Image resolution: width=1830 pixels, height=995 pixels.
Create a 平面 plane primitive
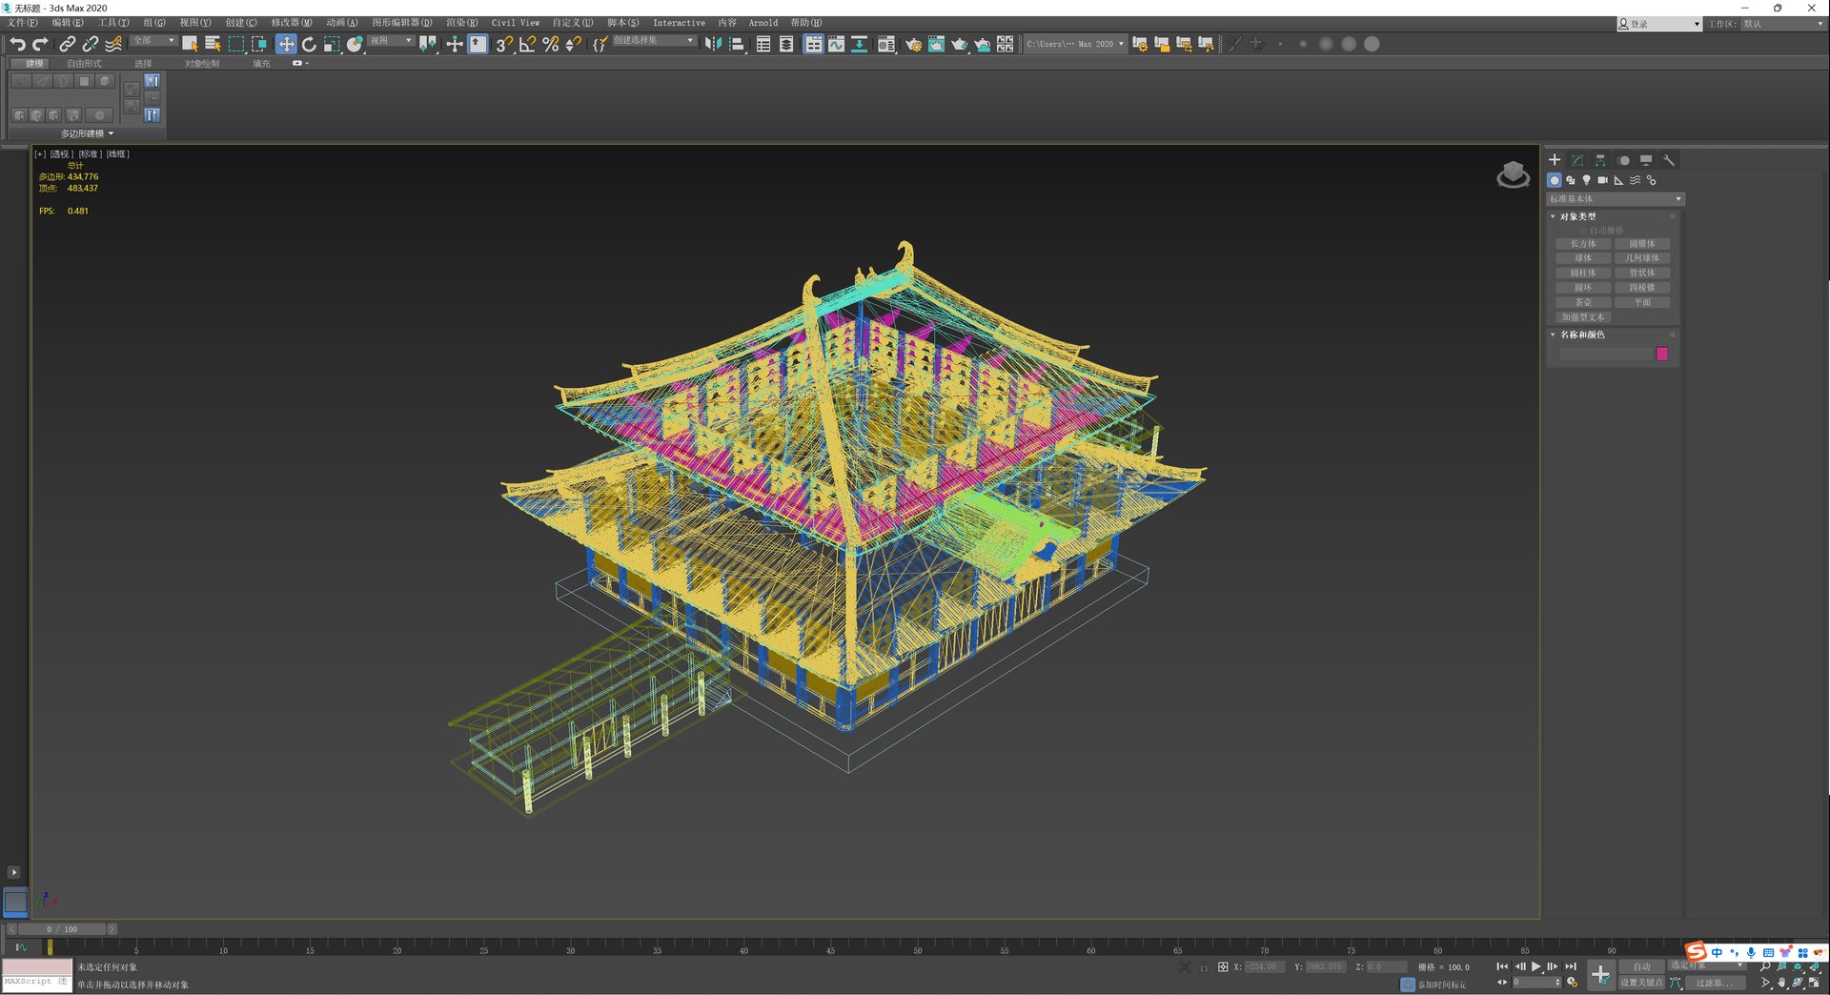coord(1642,303)
